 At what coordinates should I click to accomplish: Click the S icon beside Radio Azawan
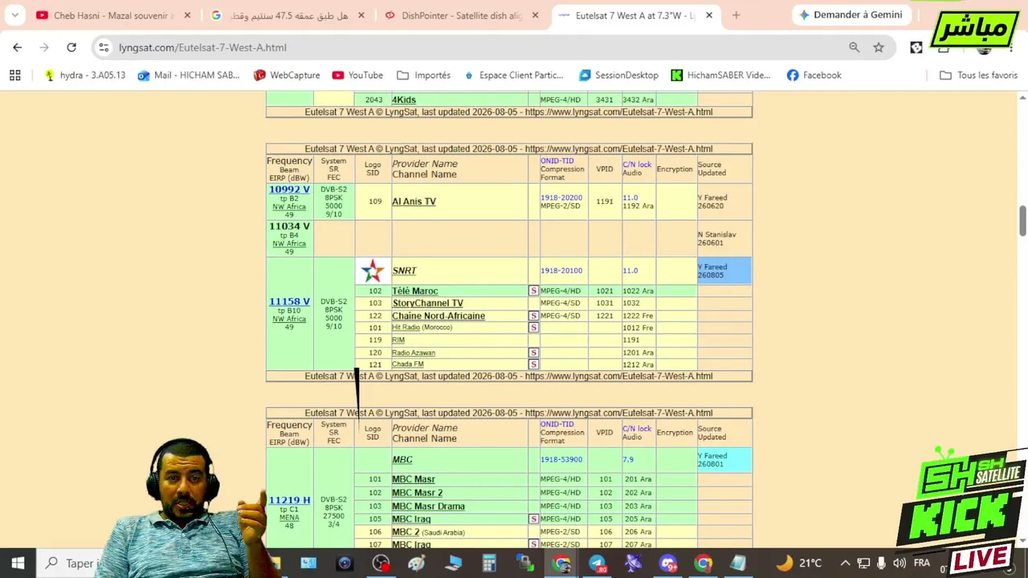[533, 352]
